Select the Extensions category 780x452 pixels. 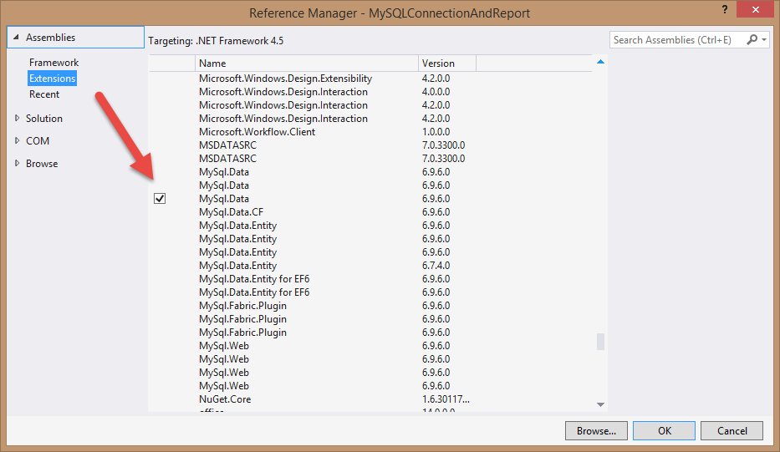(x=52, y=78)
